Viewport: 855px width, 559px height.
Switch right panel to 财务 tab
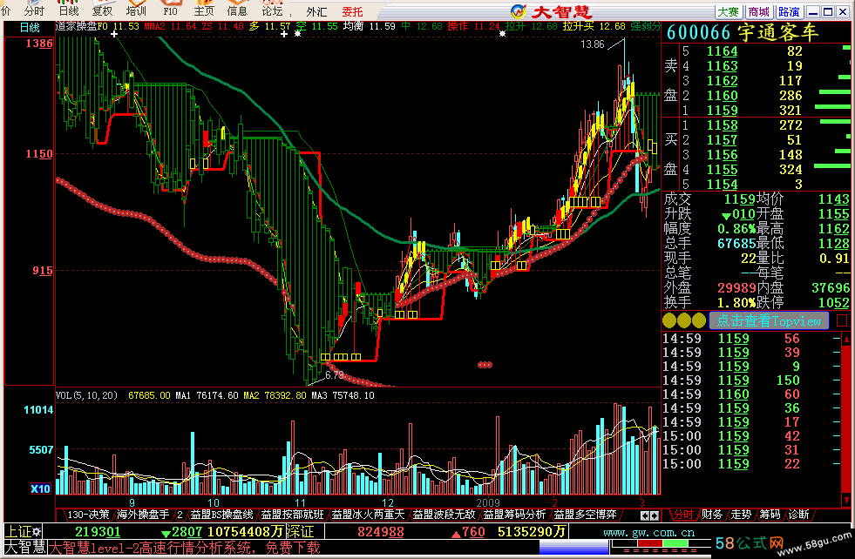pyautogui.click(x=712, y=515)
